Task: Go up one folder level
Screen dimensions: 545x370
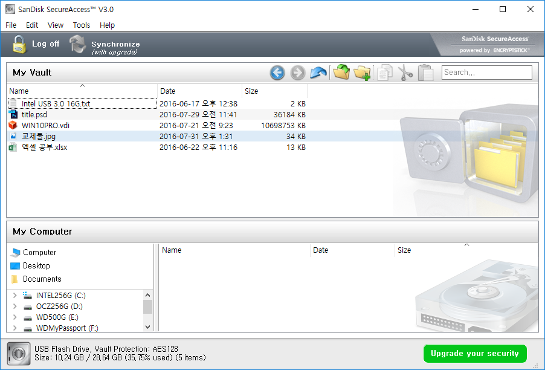Action: (x=318, y=73)
